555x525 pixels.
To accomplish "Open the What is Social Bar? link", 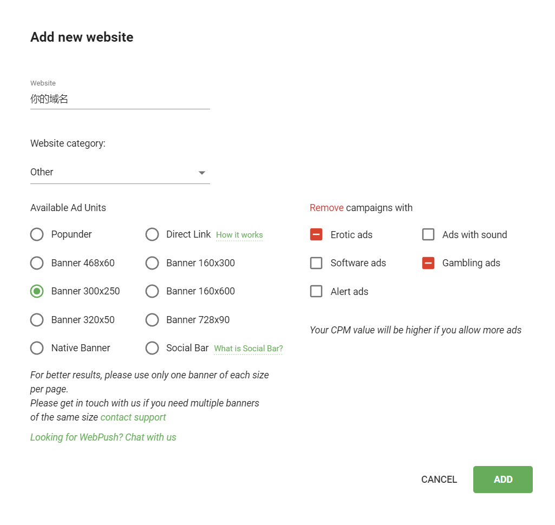I will coord(249,349).
